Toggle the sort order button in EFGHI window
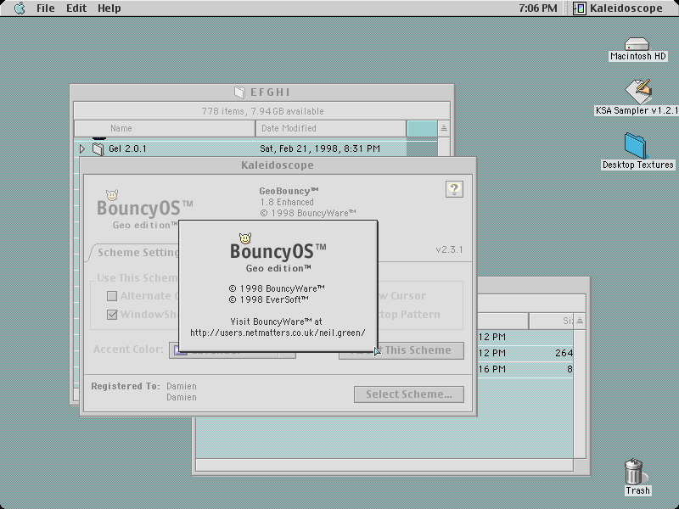 point(443,128)
